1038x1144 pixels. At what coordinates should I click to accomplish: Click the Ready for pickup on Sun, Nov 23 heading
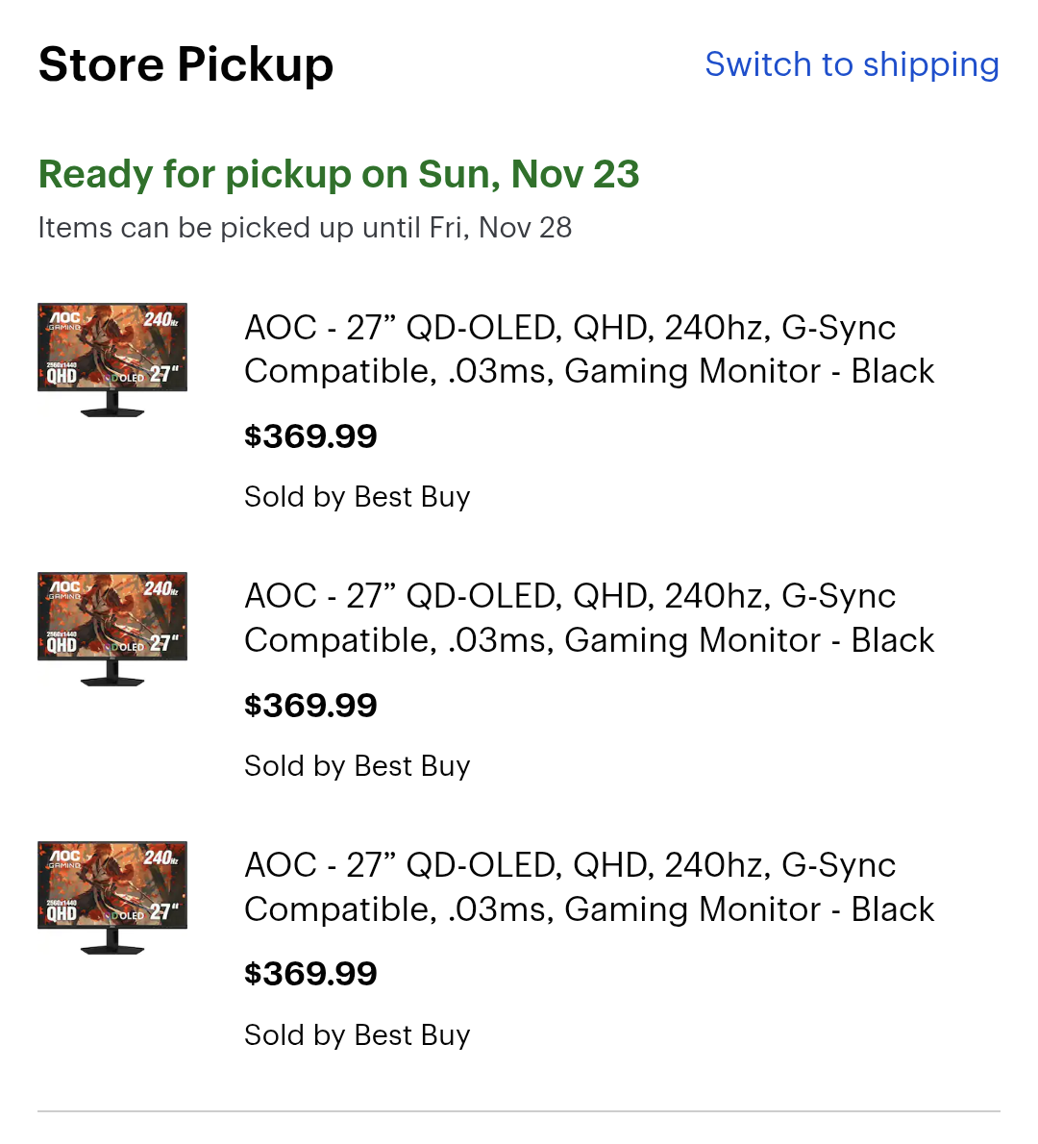click(338, 174)
